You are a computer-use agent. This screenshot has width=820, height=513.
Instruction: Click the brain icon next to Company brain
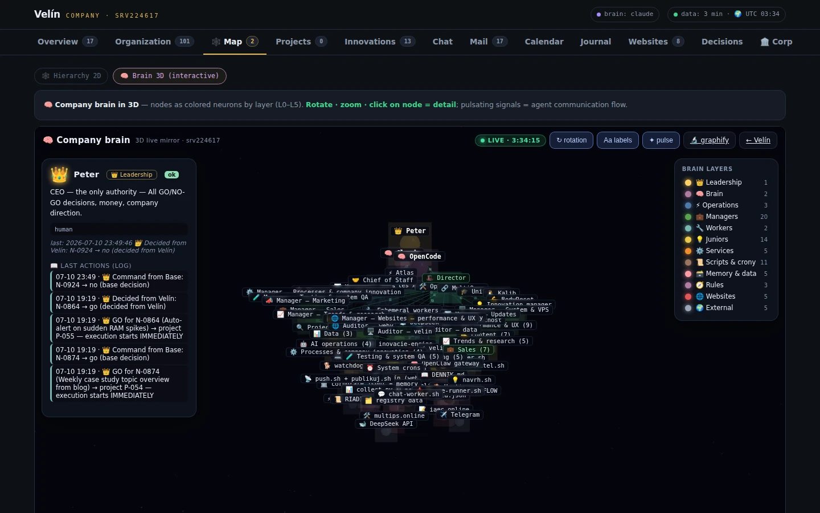48,140
